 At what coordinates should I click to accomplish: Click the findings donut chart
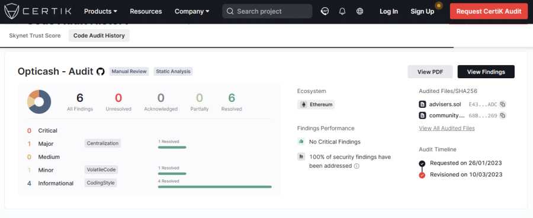pos(39,102)
